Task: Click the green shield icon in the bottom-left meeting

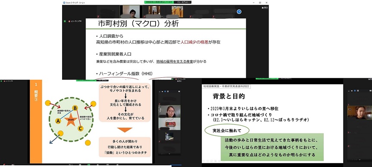Action: tap(1, 81)
